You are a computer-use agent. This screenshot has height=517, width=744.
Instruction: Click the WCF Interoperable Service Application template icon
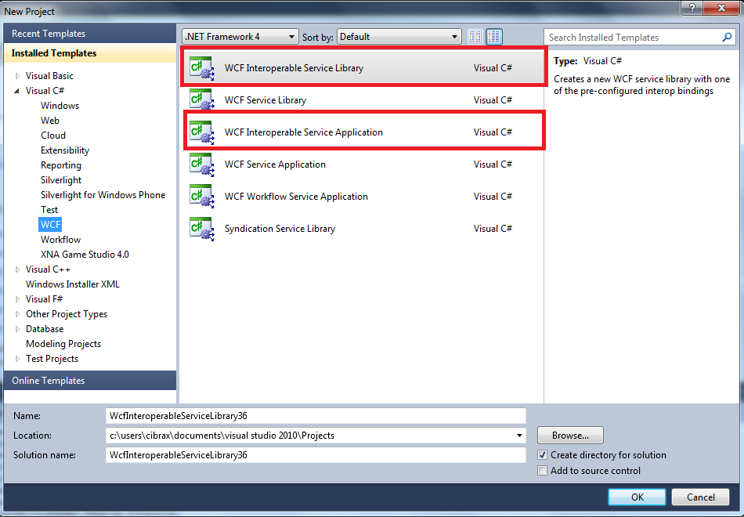point(201,132)
